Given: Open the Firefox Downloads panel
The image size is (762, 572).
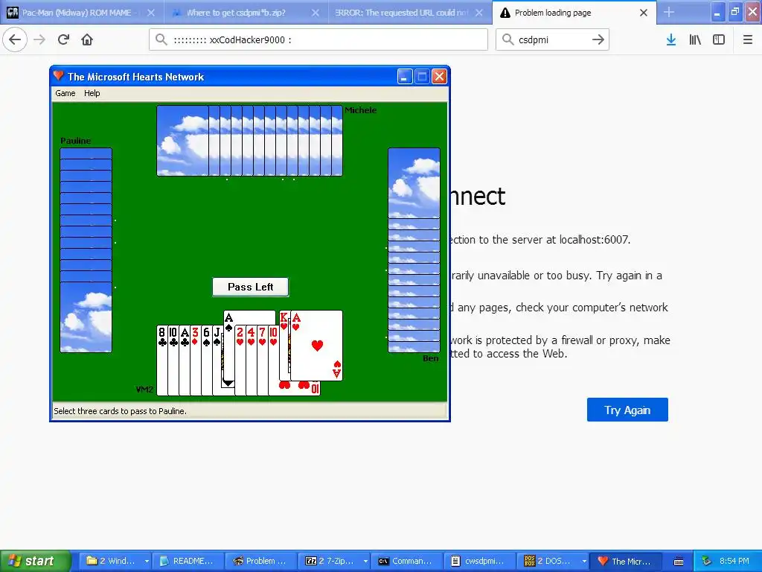Looking at the screenshot, I should (671, 39).
